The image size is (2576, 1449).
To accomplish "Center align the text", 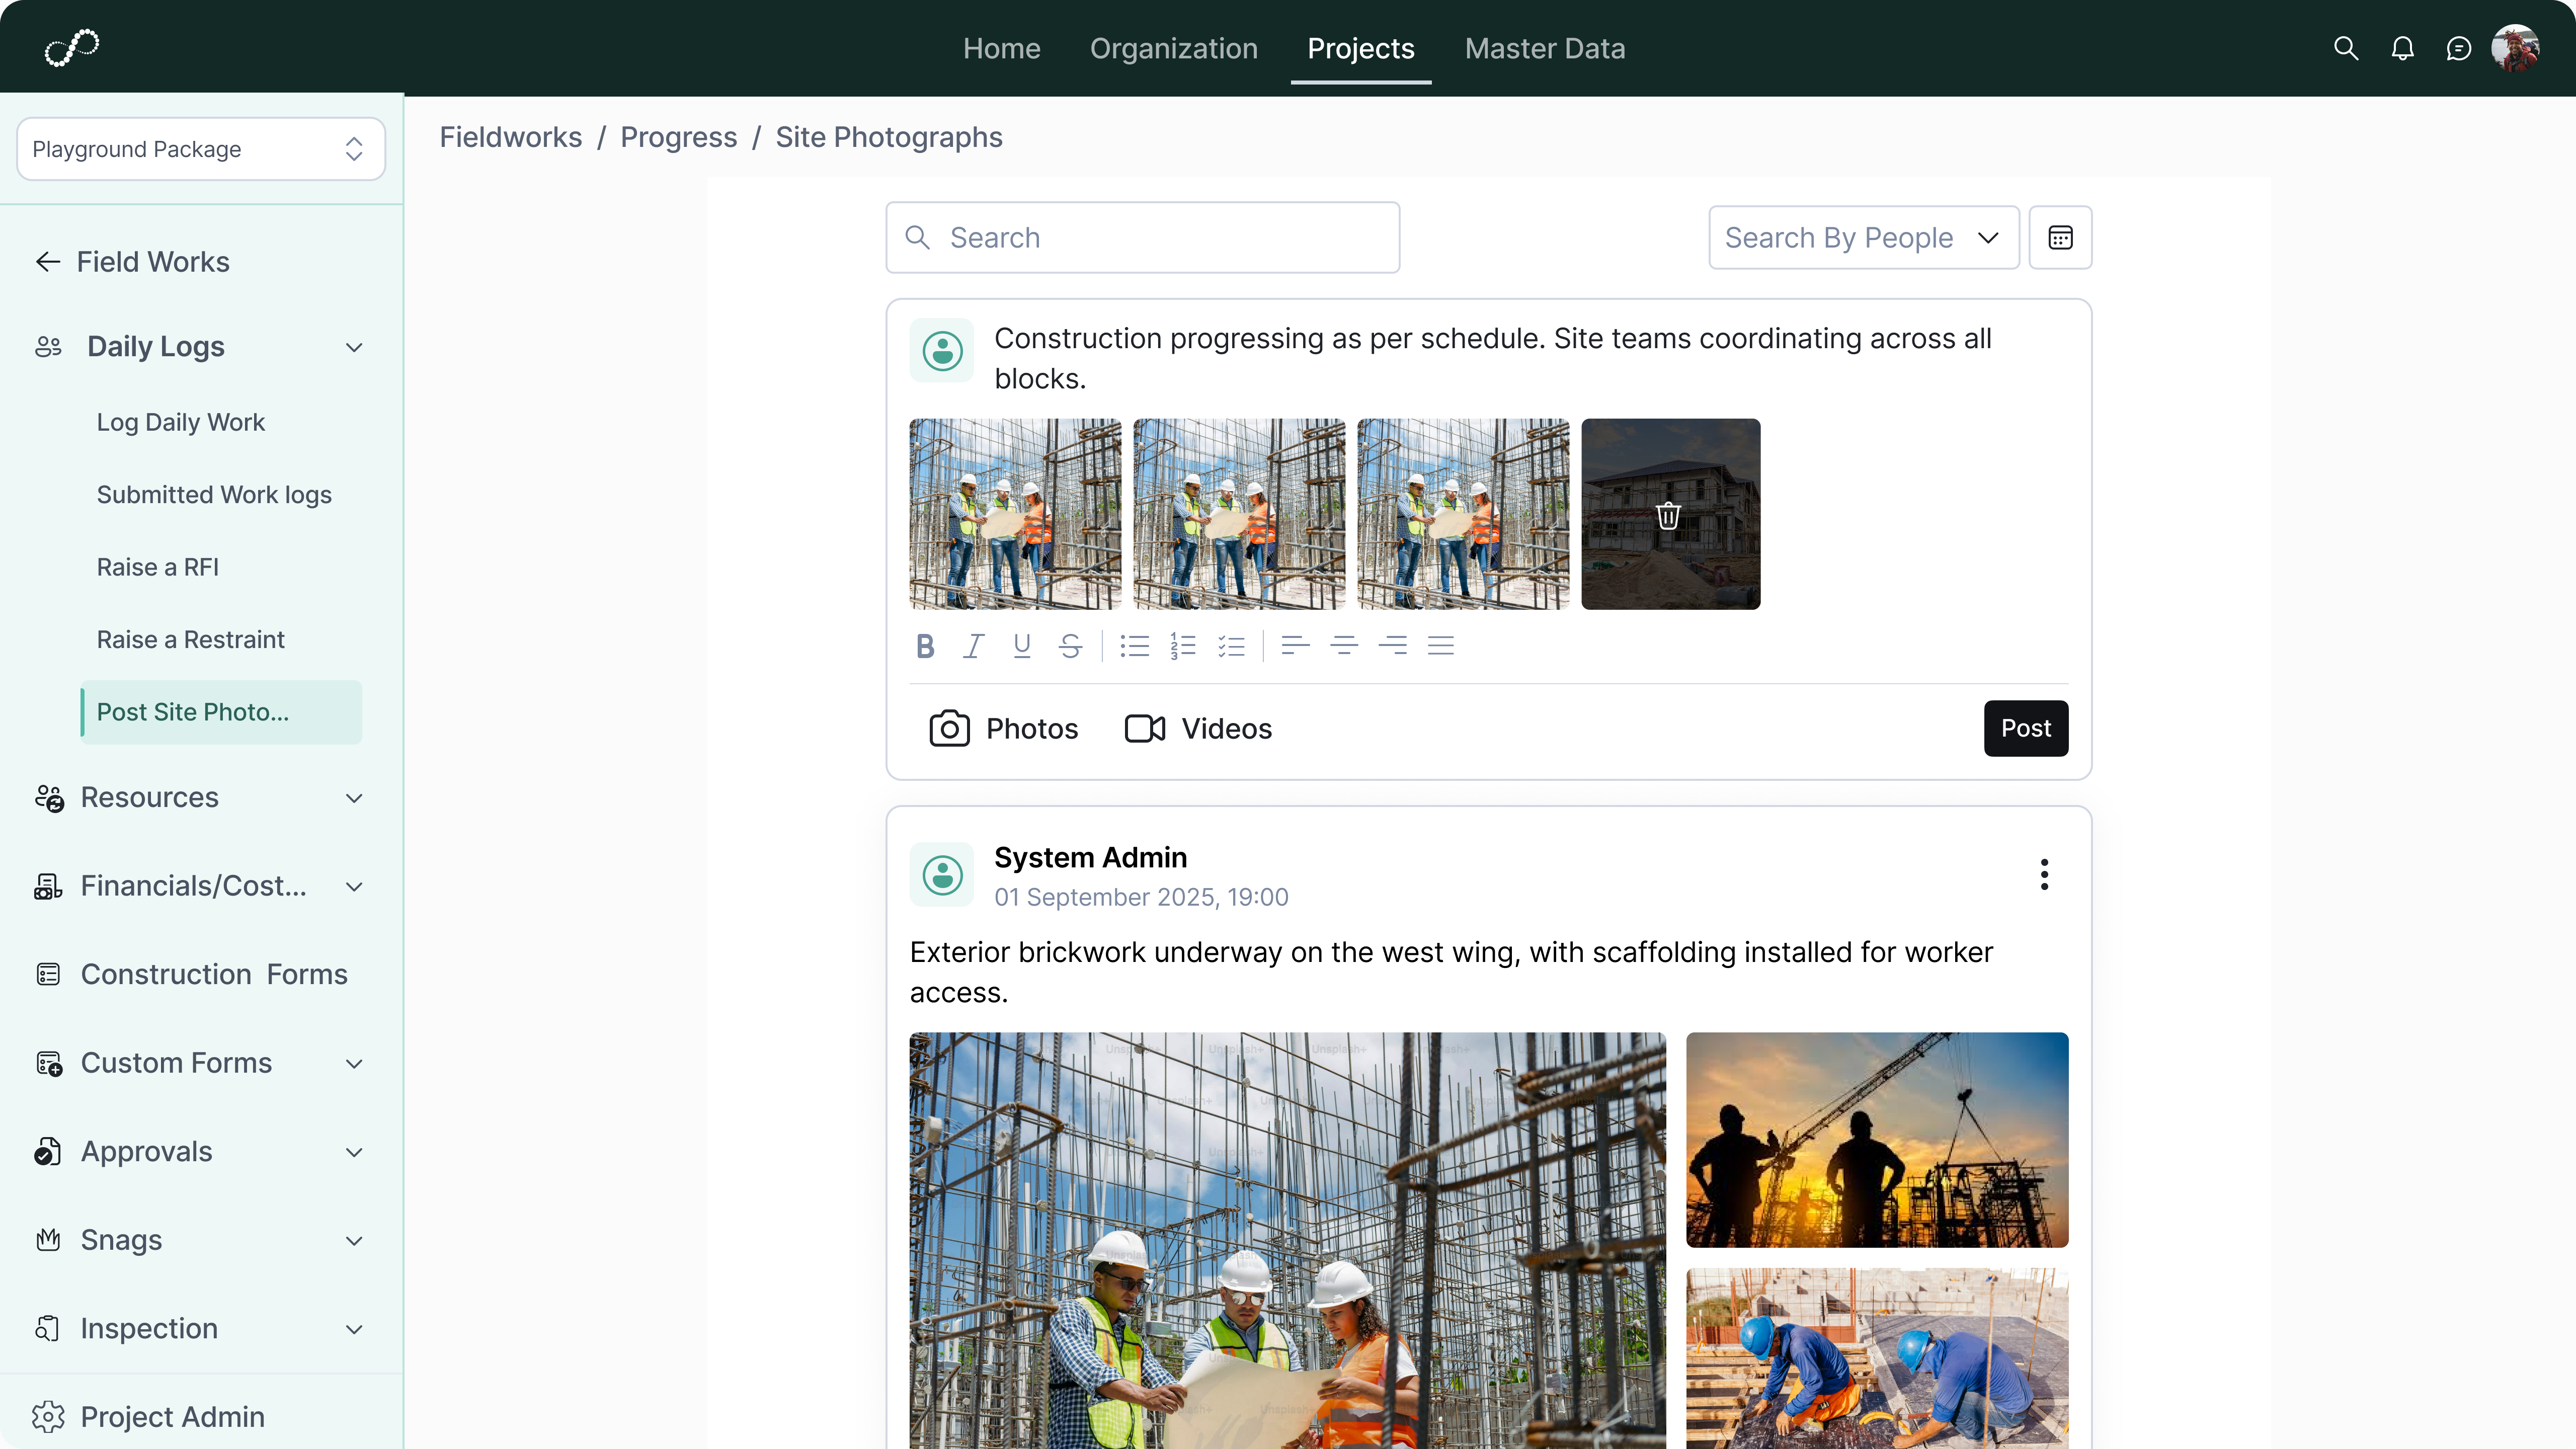I will click(1344, 646).
